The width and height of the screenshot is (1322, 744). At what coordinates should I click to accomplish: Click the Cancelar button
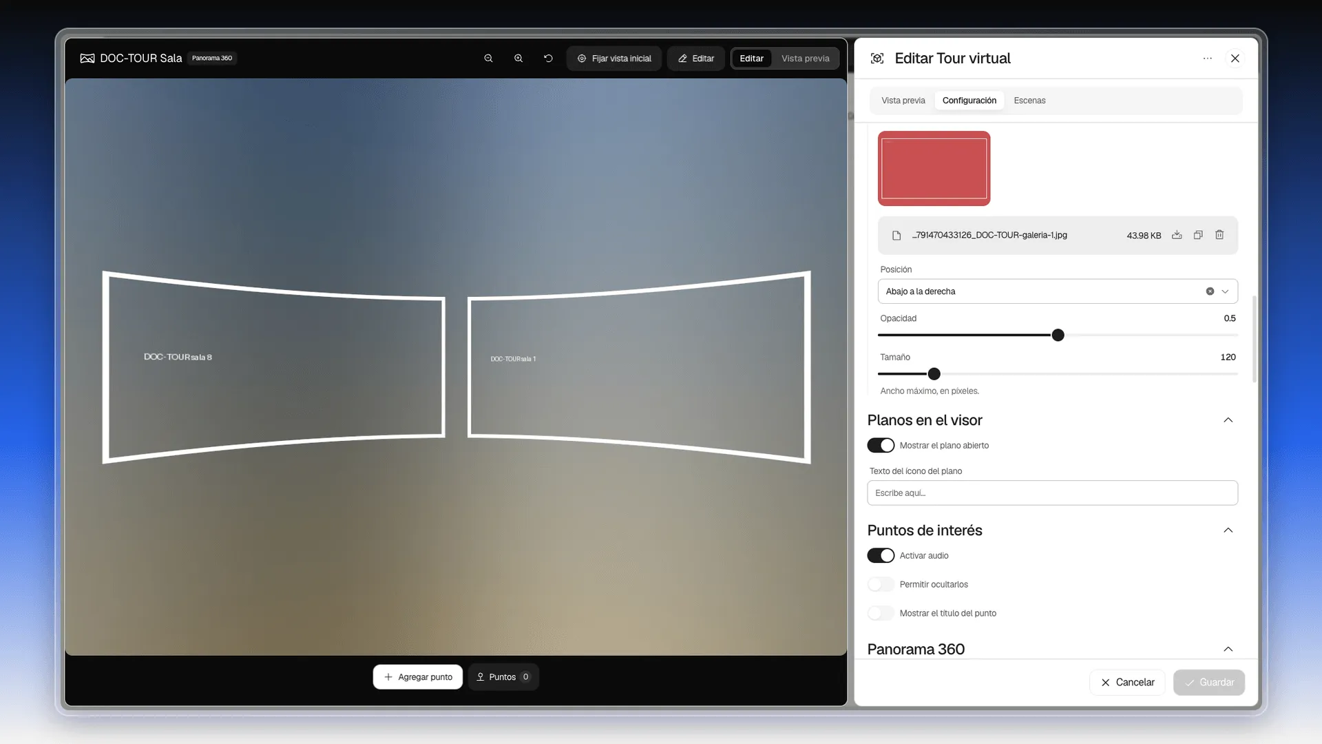(1127, 683)
